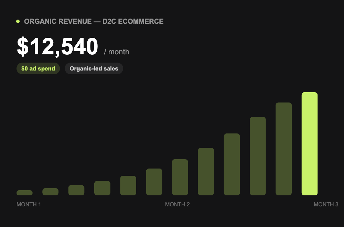Click the green status dot beside the heading

click(18, 21)
